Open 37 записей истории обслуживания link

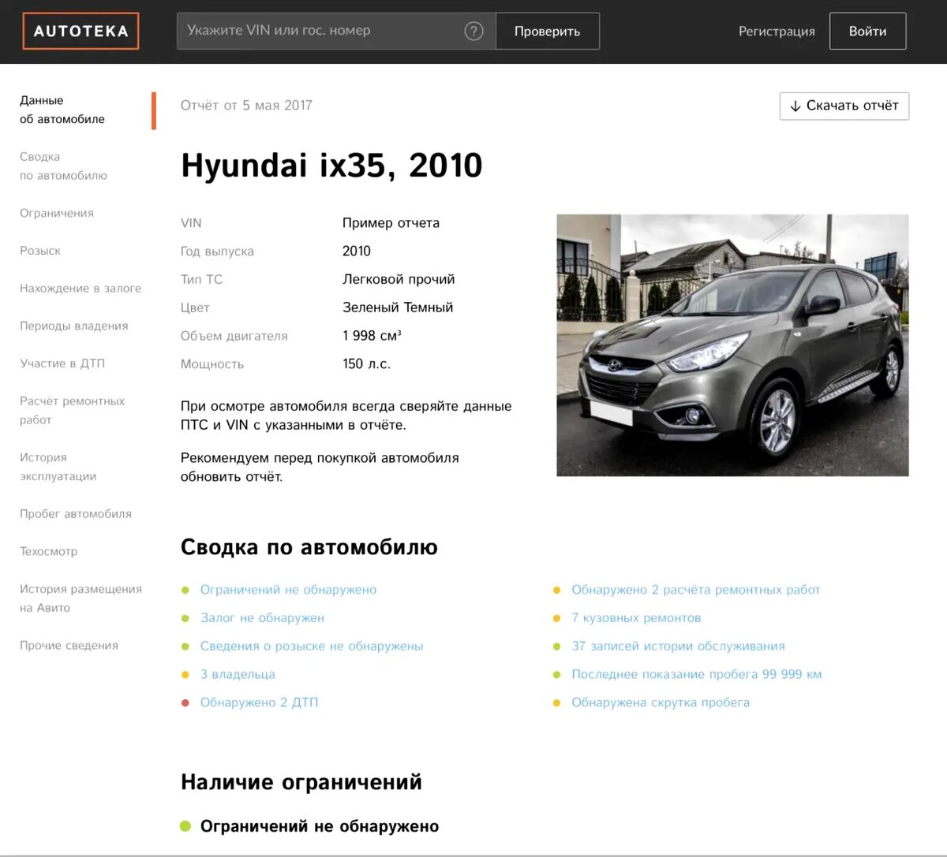[678, 646]
